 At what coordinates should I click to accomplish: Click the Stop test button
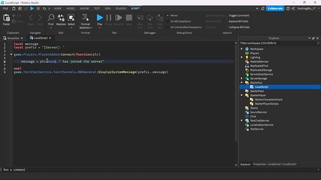tap(129, 18)
